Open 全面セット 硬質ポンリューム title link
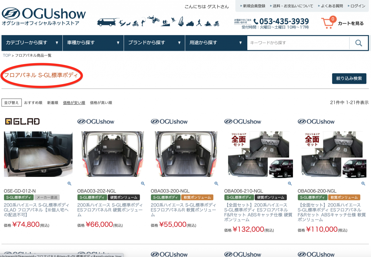The width and height of the screenshot is (371, 257). (x=258, y=212)
